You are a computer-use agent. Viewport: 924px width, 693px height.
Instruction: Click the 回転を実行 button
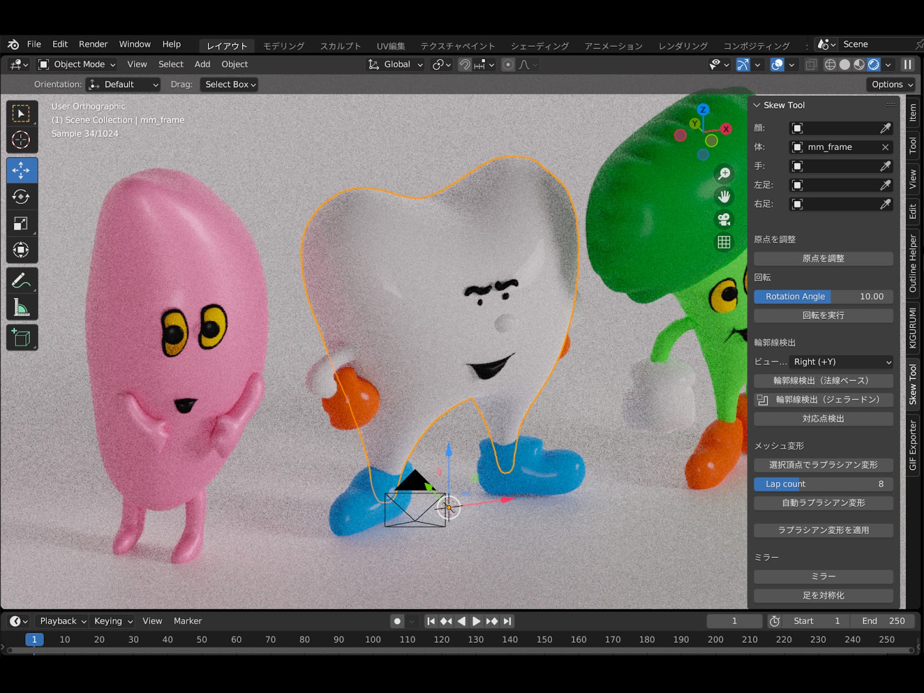823,315
